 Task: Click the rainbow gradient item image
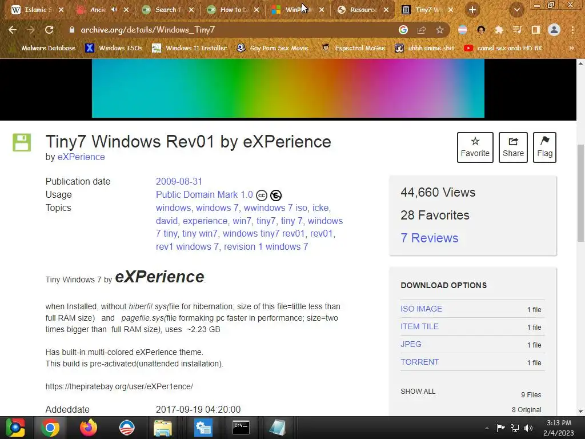pos(288,89)
